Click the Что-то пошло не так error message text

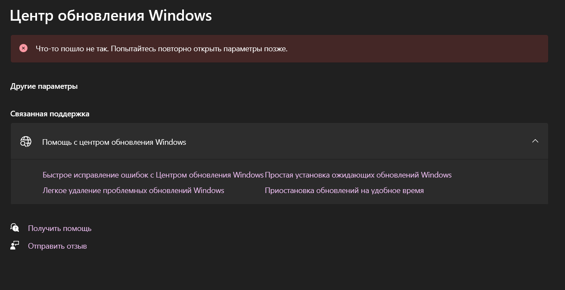click(161, 49)
